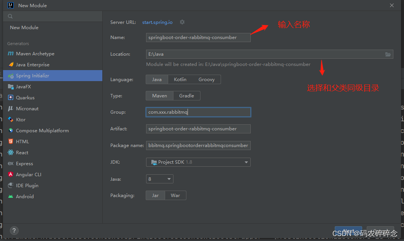404x241 pixels.
Task: Click the Name input field
Action: point(198,38)
